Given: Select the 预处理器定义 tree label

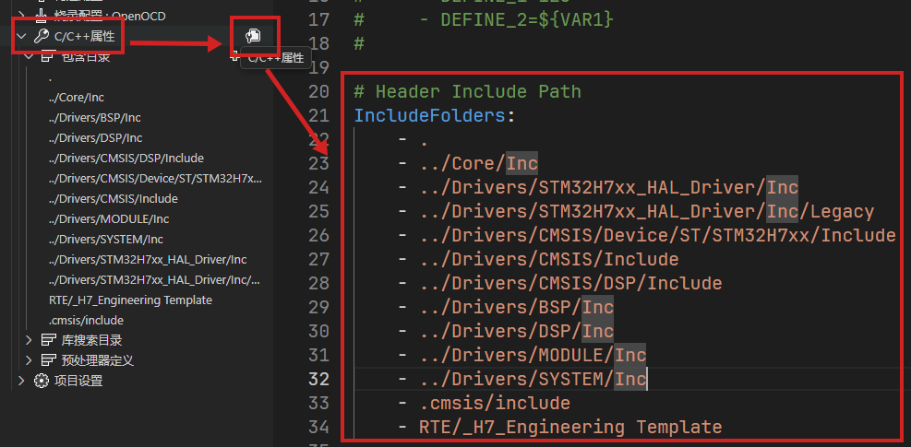Looking at the screenshot, I should [98, 360].
